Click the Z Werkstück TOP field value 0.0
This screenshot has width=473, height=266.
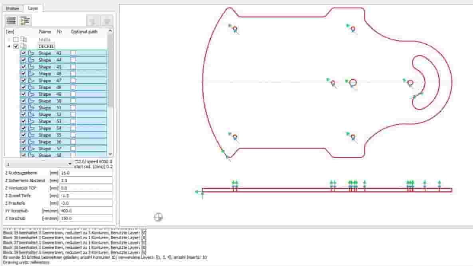click(x=86, y=188)
